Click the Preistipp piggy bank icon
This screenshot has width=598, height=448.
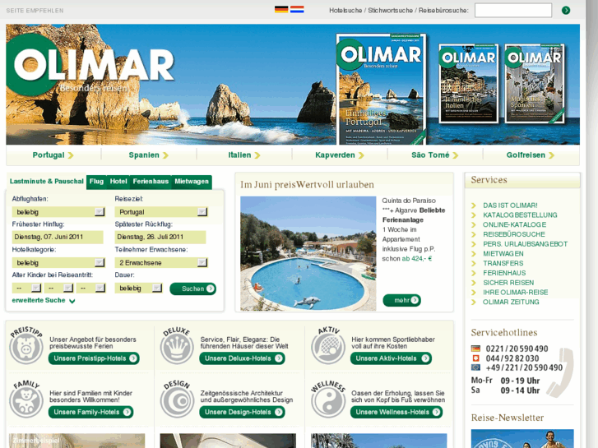[26, 346]
